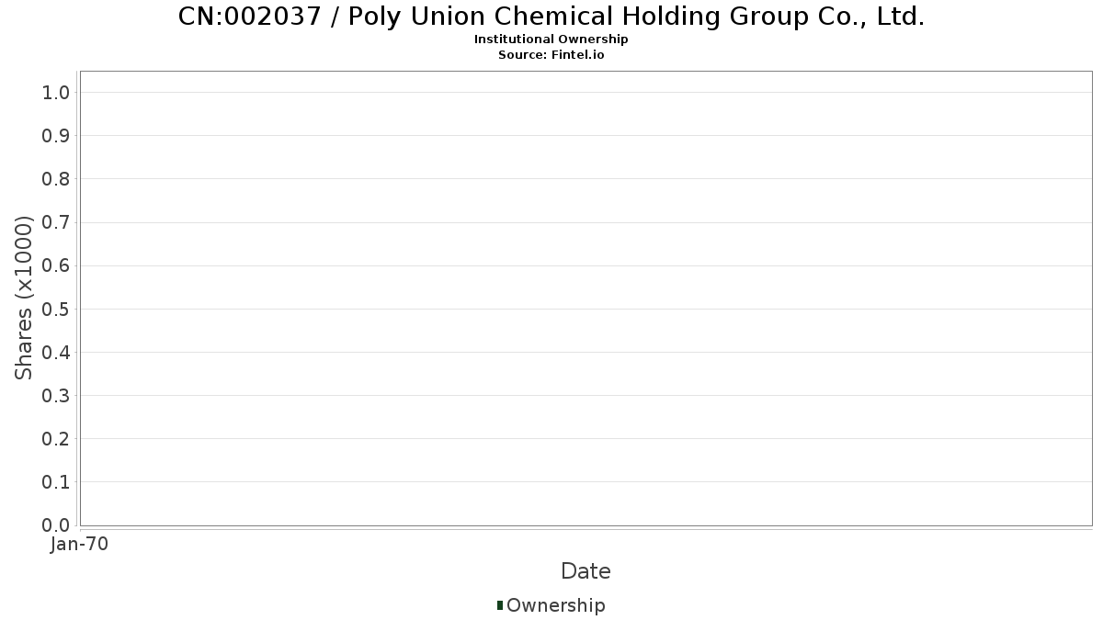The image size is (1103, 620).
Task: Click the 0.0 y-axis tick label
Action: pos(56,525)
